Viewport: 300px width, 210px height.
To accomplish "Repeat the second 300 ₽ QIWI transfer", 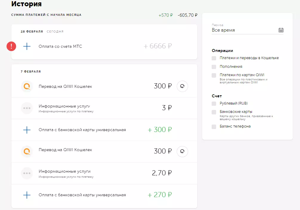I will tap(182, 151).
